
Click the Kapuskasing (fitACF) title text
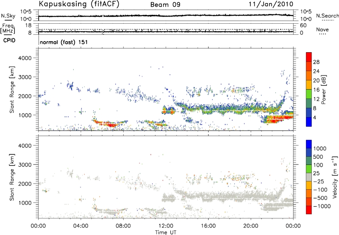click(79, 4)
